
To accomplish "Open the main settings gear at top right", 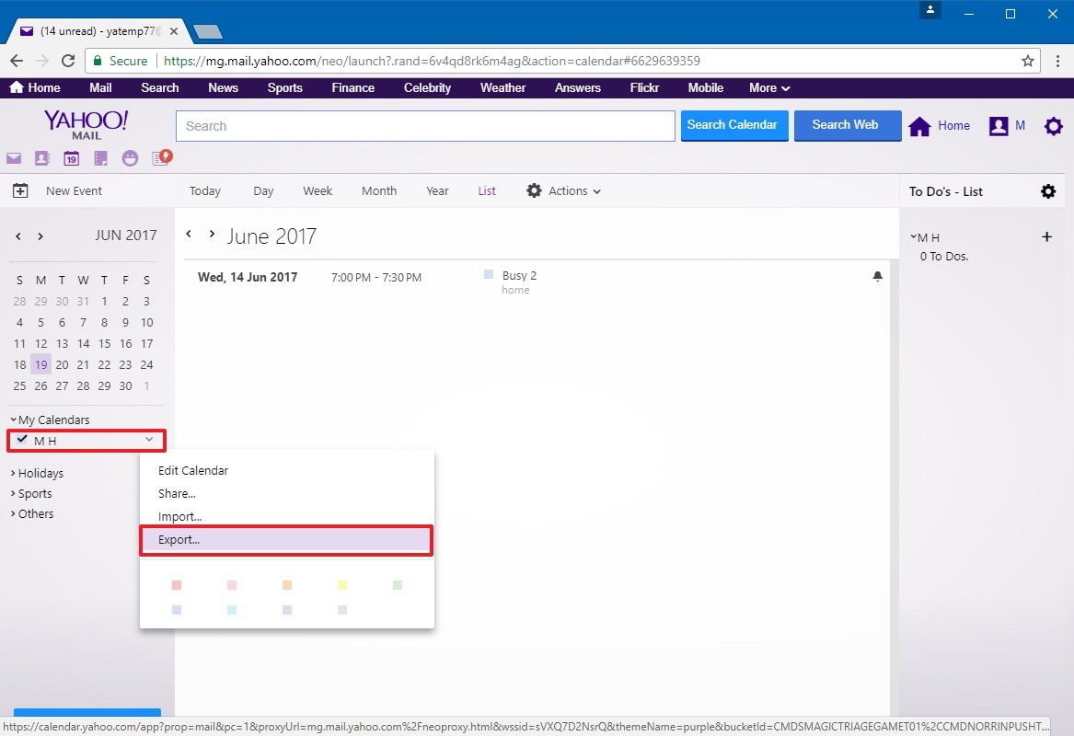I will pyautogui.click(x=1054, y=126).
